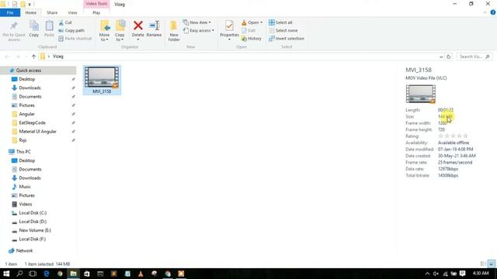Open the Windows Start menu
This screenshot has width=497, height=279.
pos(6,274)
